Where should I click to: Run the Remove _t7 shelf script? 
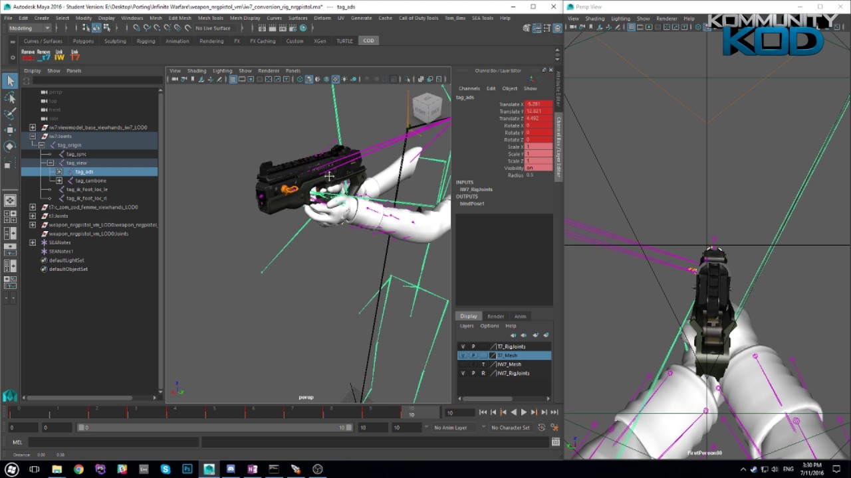point(44,55)
